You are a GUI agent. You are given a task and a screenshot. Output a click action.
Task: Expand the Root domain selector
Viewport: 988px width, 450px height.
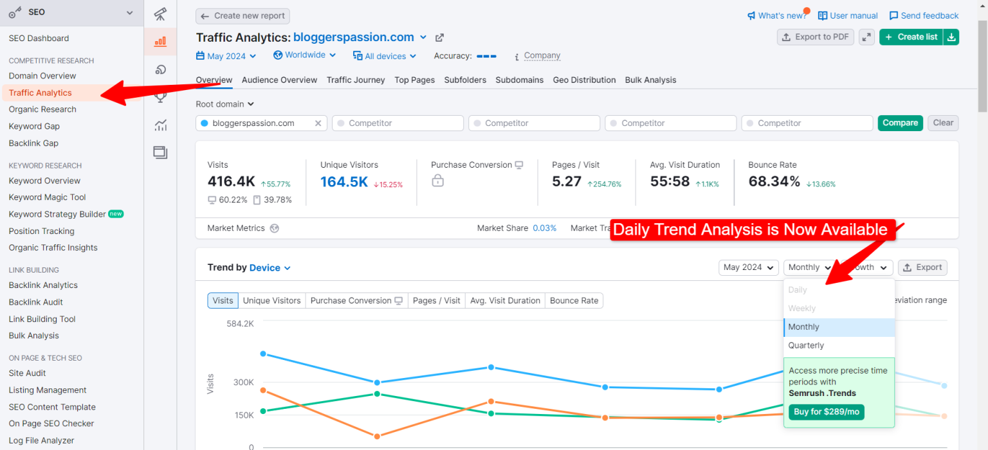pos(224,104)
